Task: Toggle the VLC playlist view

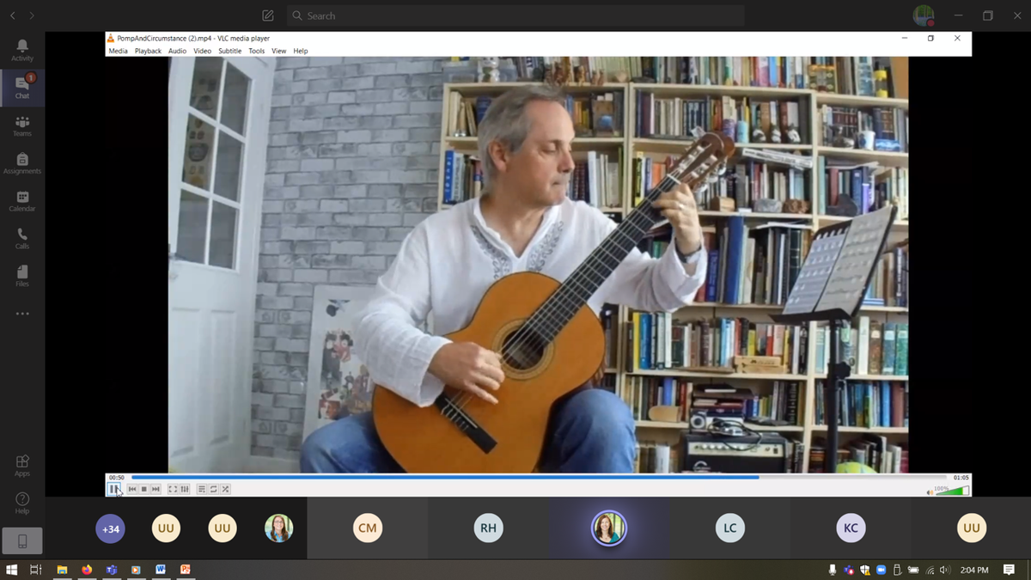Action: pyautogui.click(x=202, y=489)
